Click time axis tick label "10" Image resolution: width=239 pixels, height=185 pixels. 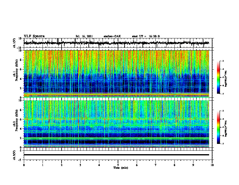click(x=212, y=165)
